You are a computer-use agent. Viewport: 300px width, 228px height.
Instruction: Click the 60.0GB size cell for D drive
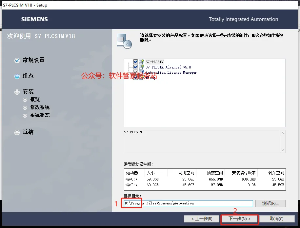coord(152,185)
